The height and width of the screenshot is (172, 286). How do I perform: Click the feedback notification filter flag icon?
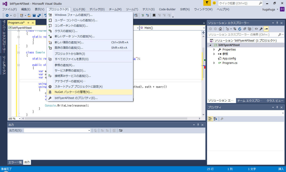[x=207, y=3]
